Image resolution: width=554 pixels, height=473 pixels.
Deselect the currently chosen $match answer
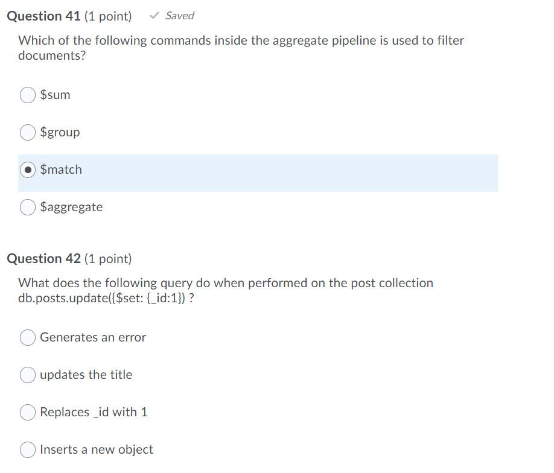point(27,170)
